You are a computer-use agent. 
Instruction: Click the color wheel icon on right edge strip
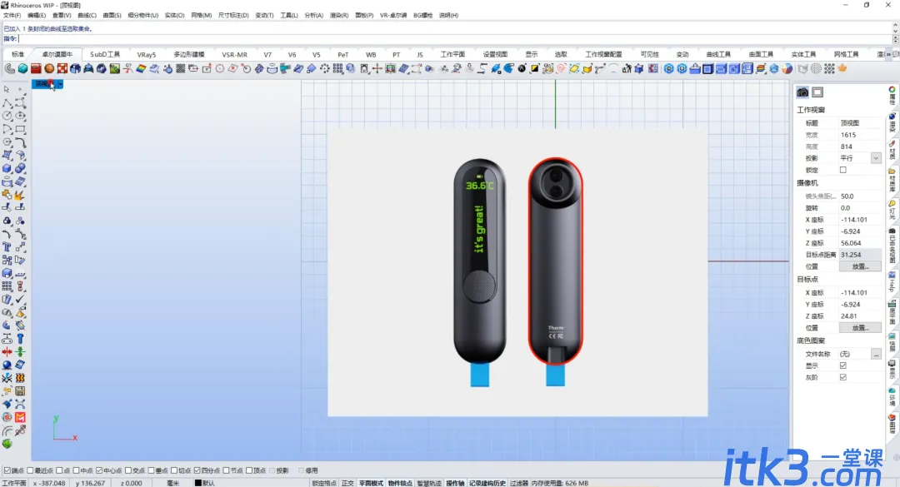892,89
